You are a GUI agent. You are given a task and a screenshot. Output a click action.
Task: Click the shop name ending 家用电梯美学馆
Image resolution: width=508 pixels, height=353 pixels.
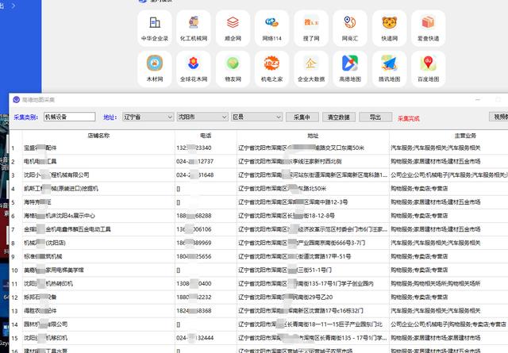click(x=54, y=270)
